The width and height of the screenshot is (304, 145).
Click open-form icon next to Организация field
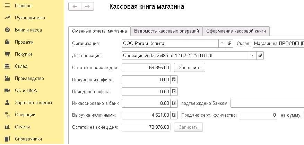point(229,44)
